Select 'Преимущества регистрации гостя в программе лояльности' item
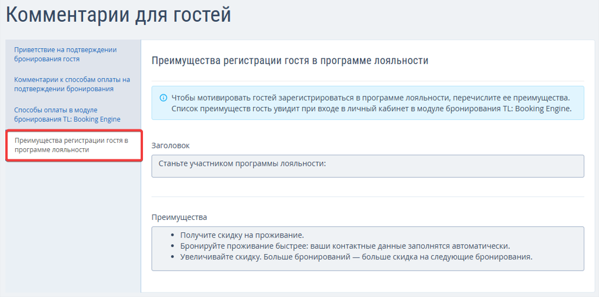This screenshot has height=297, width=599. (x=71, y=145)
